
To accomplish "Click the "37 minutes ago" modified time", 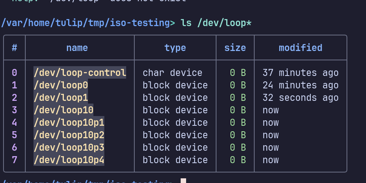I will coord(301,73).
